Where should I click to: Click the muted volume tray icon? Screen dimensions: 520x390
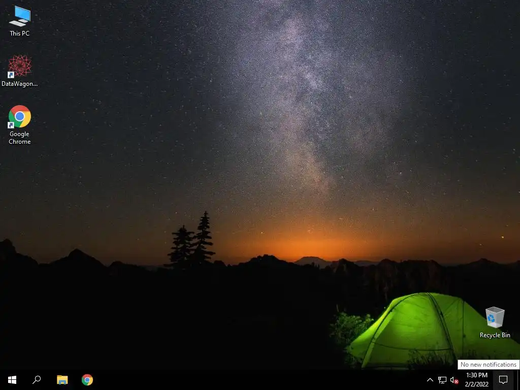coord(454,380)
